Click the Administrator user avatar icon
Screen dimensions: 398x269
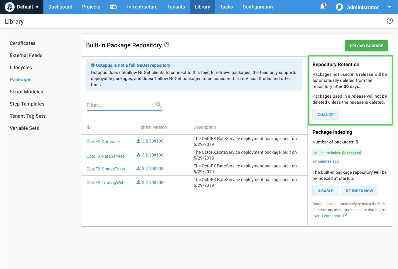339,7
